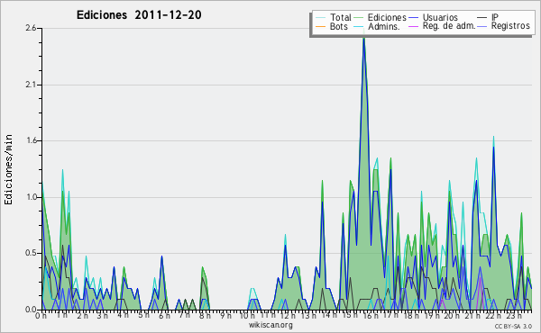Click the y-axis value 1.6
541x333 pixels.
[31, 140]
